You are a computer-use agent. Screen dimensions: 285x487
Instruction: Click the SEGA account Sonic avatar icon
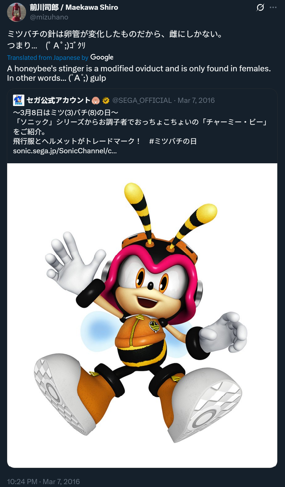tap(19, 100)
